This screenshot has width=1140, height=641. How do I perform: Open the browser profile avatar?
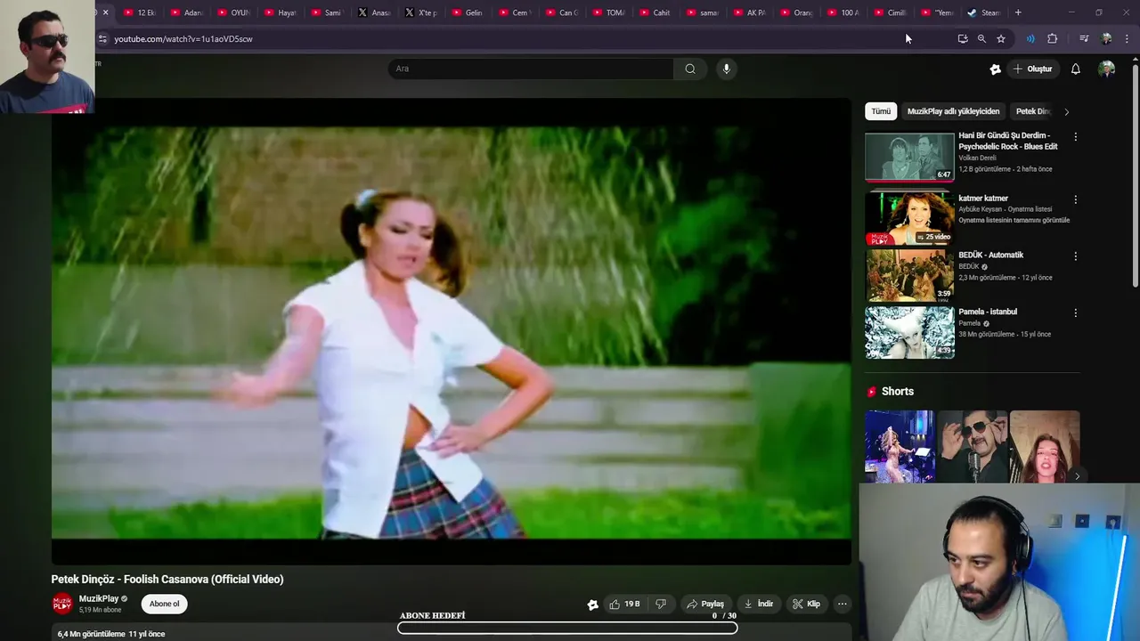point(1106,38)
